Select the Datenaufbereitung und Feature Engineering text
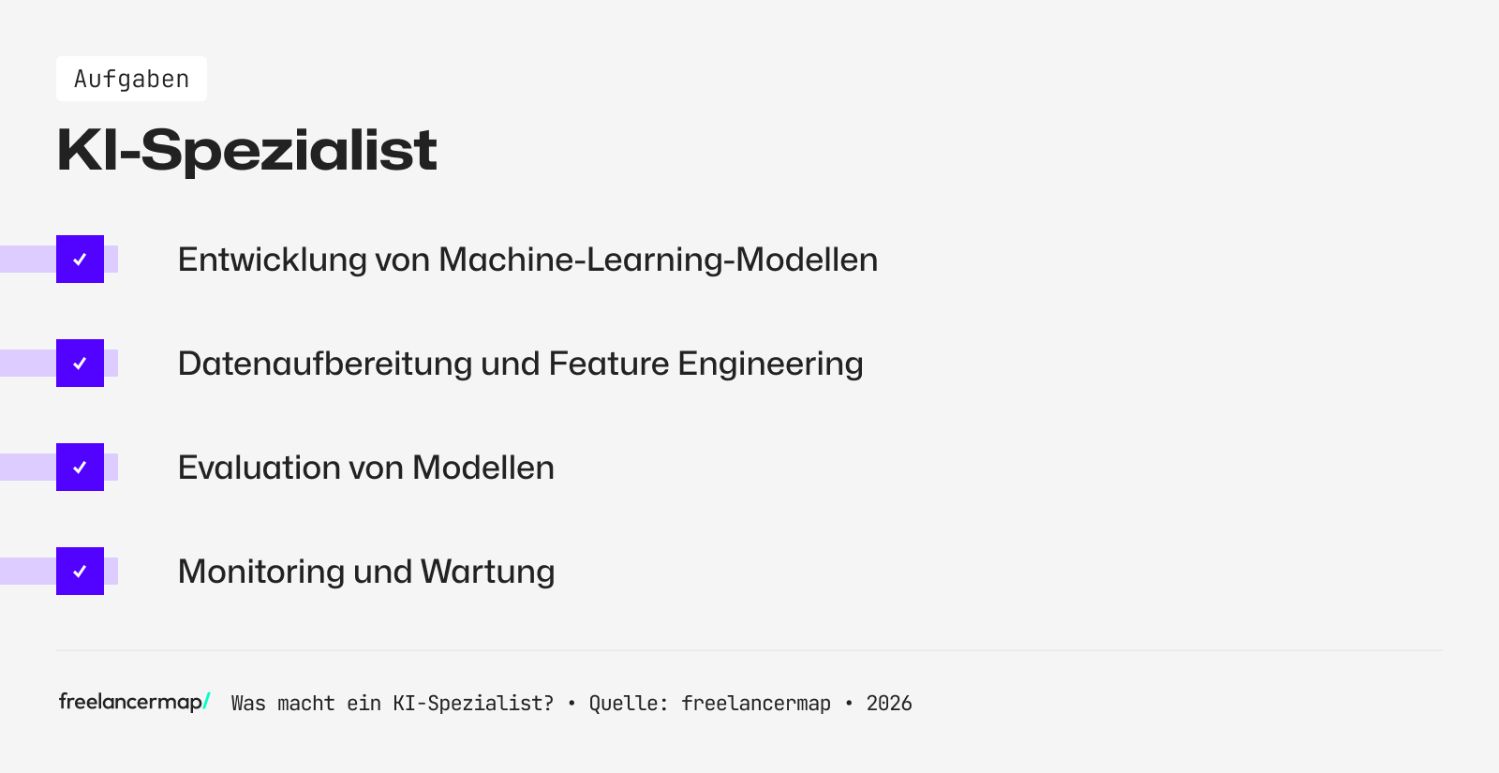 point(520,364)
